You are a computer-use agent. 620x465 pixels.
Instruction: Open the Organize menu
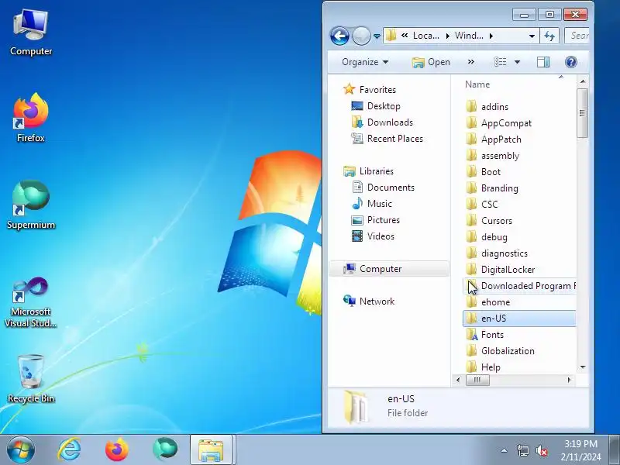pyautogui.click(x=364, y=62)
